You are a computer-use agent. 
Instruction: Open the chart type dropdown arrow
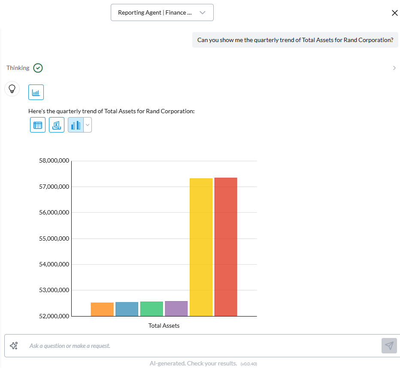87,125
